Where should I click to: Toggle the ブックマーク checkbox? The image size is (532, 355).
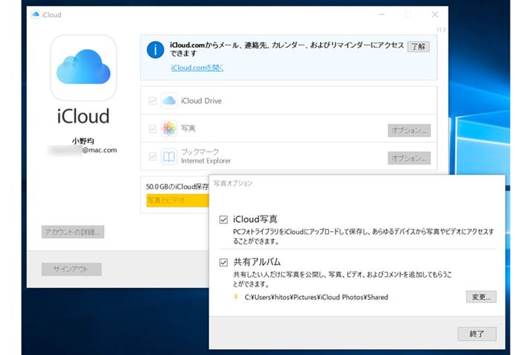click(x=153, y=156)
